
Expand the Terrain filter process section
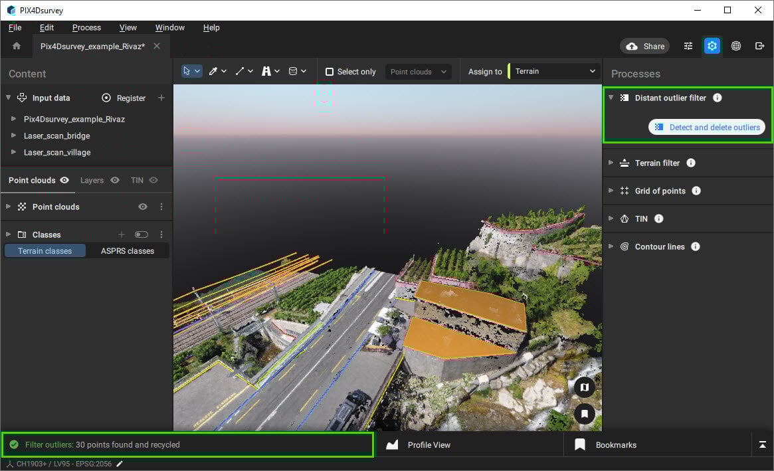[611, 163]
